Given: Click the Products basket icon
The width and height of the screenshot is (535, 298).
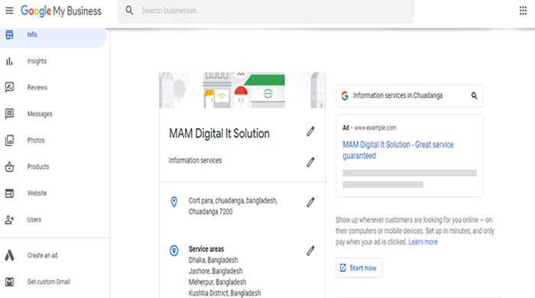Looking at the screenshot, I should (x=9, y=167).
